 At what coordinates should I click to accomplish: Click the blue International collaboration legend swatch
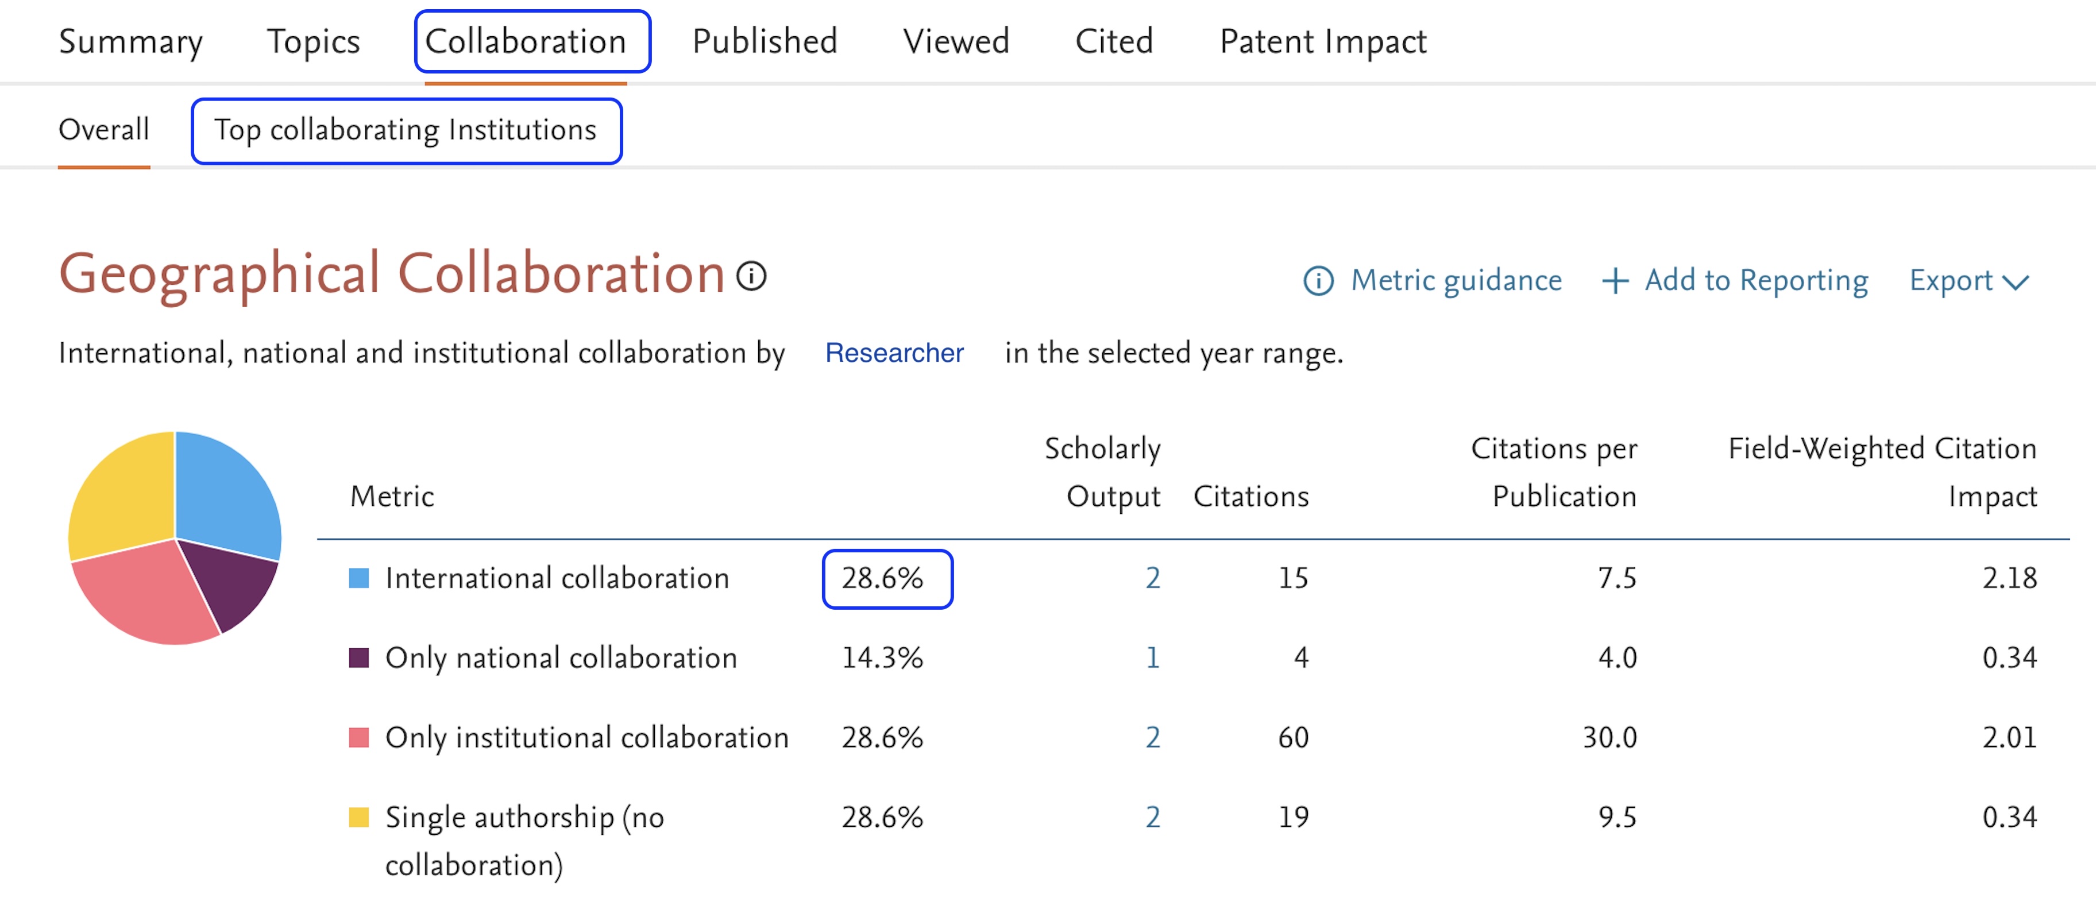tap(360, 578)
